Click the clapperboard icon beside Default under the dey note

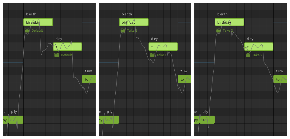(x=57, y=55)
